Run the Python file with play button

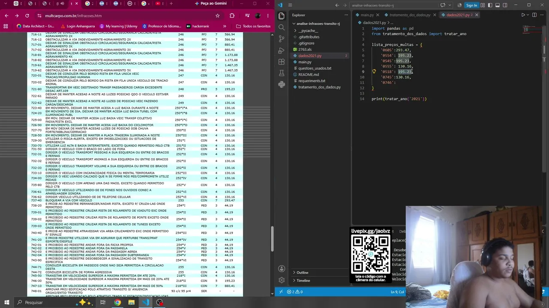pos(523,15)
